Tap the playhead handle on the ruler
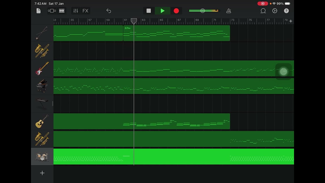Screen dimensions: 325x183 point(134,21)
